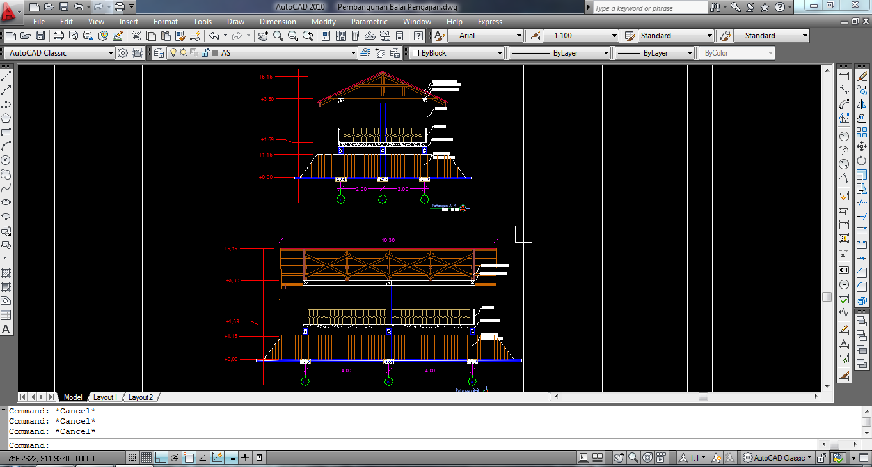Click the Model space button in status bar
The image size is (872, 467).
[x=583, y=457]
